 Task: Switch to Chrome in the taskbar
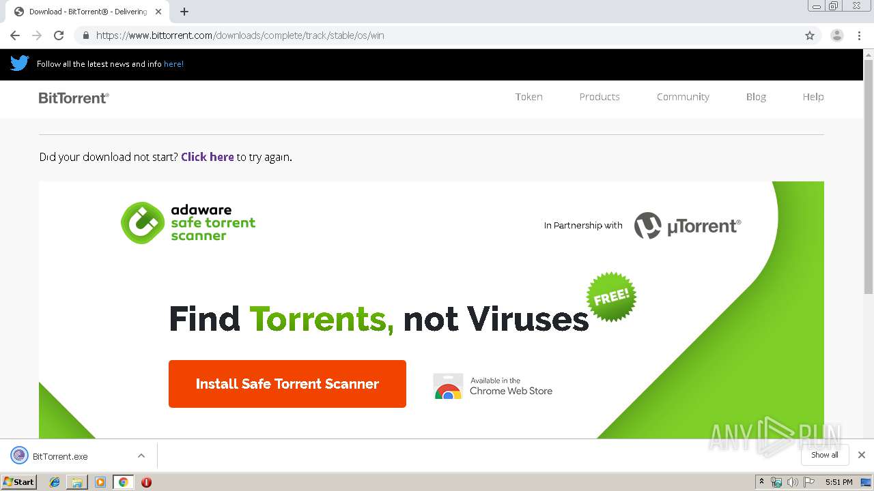coord(123,482)
